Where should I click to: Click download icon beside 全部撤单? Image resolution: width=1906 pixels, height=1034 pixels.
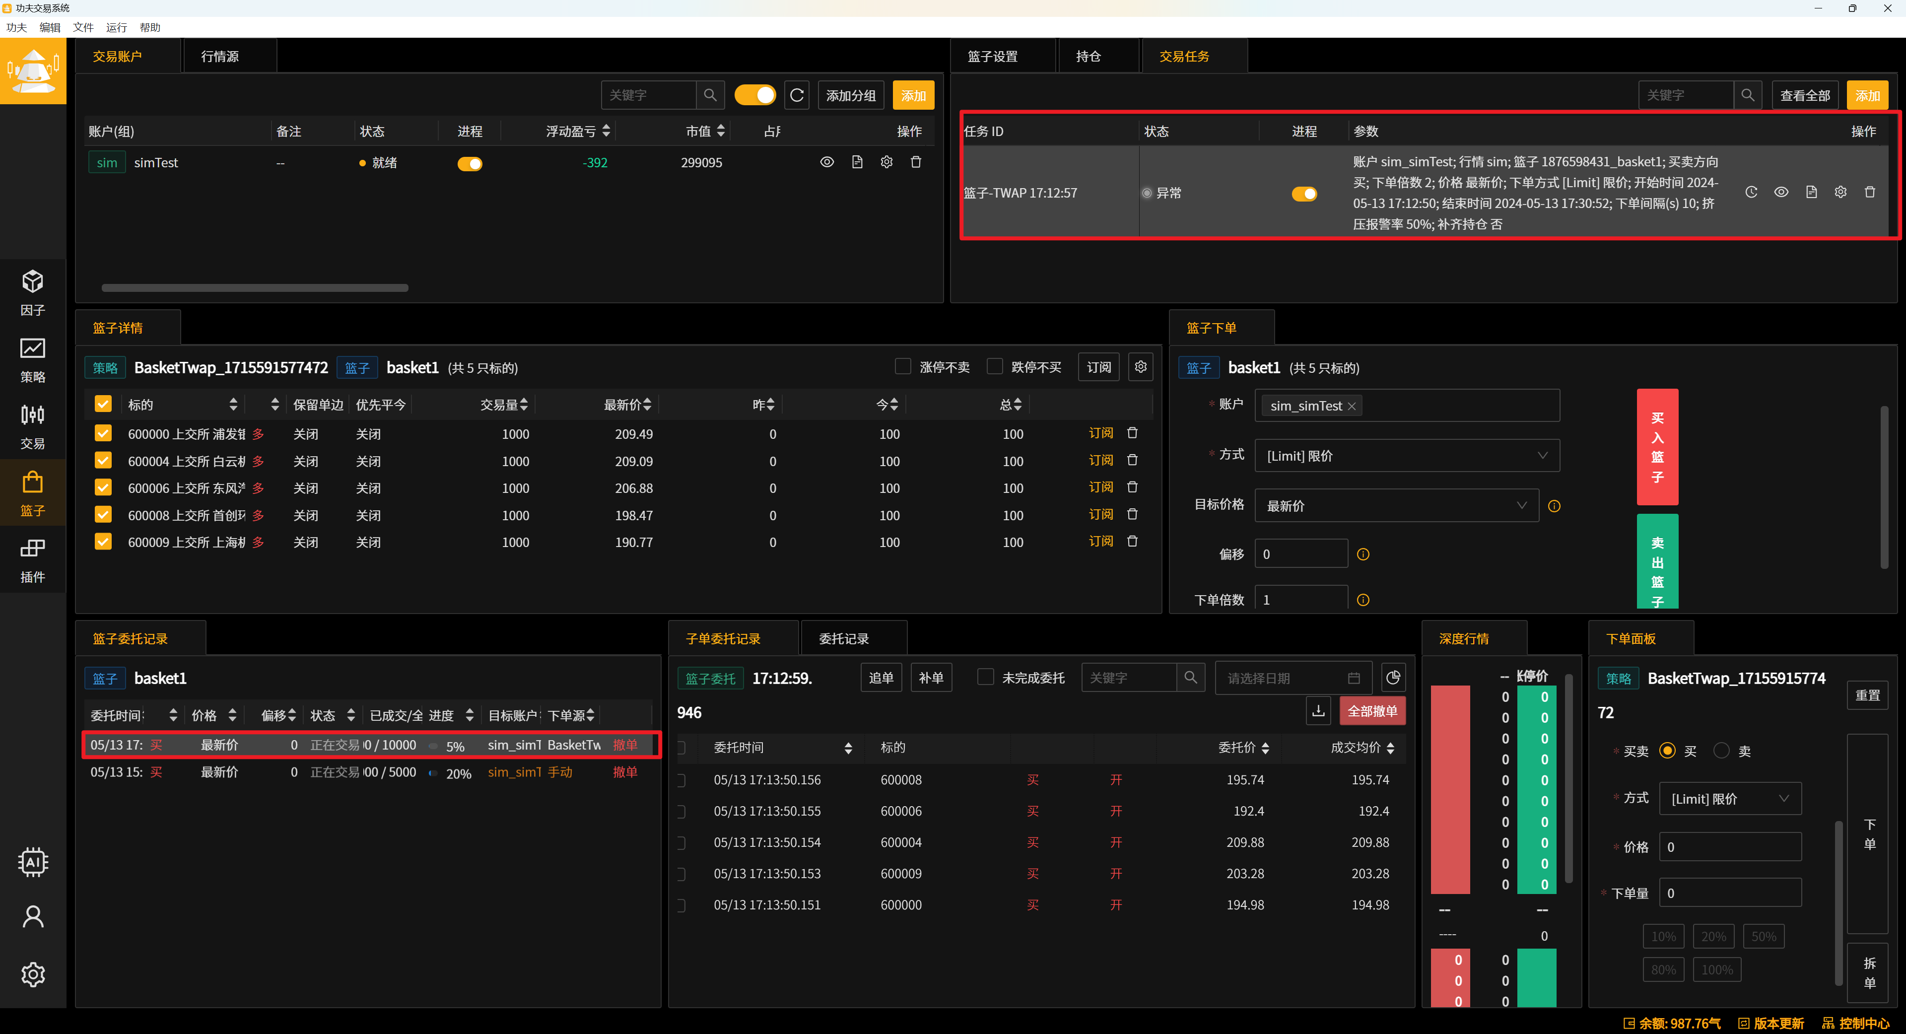tap(1318, 710)
